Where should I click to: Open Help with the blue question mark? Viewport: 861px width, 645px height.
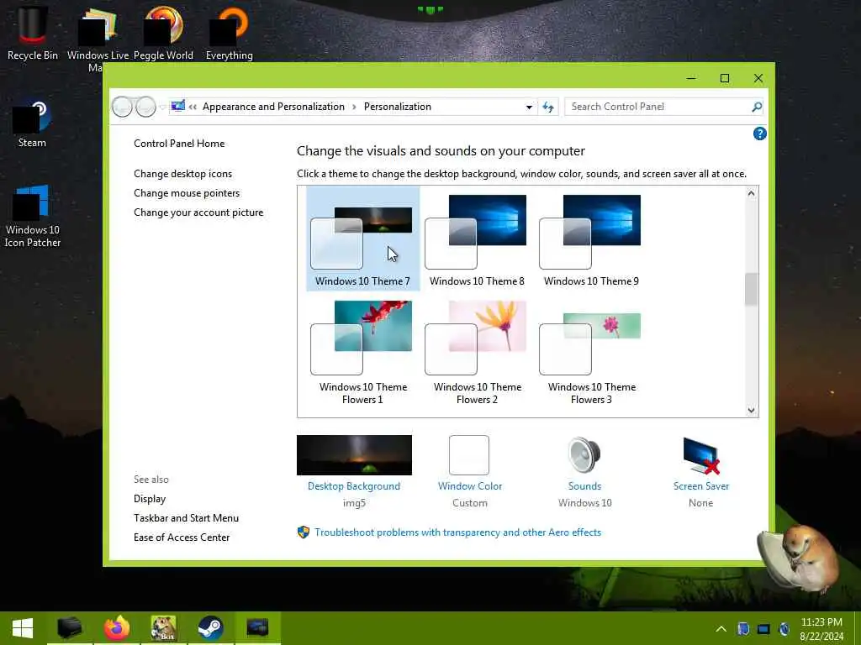(x=759, y=134)
